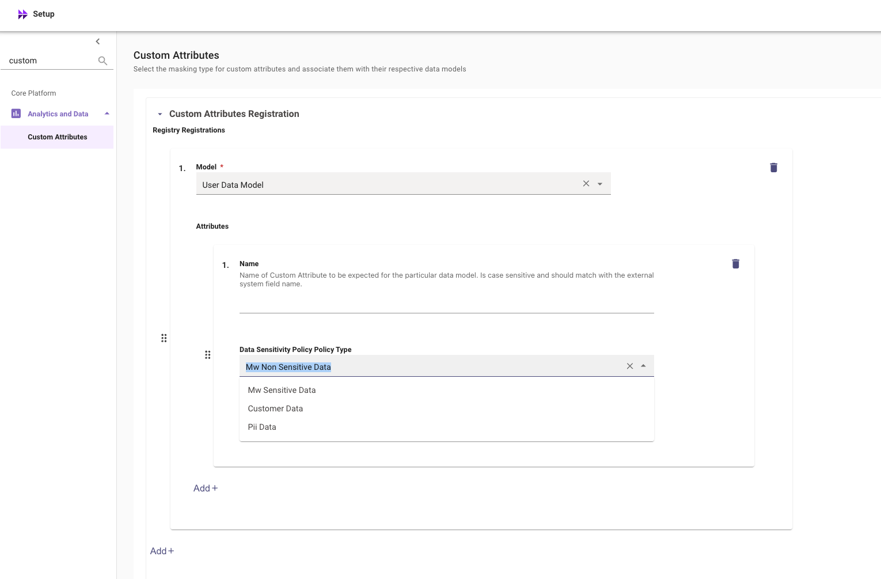The image size is (881, 579).
Task: Click the Custom Attributes page heading
Action: (176, 55)
